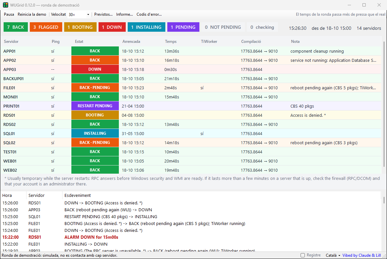Click the TiWorker column header
This screenshot has width=387, height=259.
[209, 42]
